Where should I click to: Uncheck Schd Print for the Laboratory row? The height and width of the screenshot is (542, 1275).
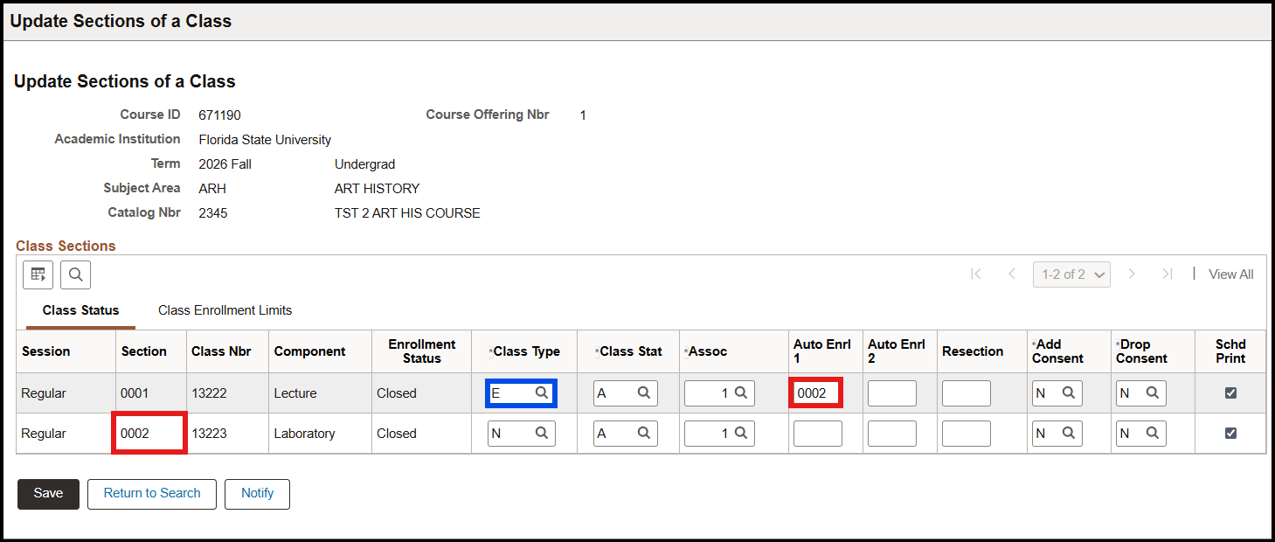pyautogui.click(x=1230, y=433)
